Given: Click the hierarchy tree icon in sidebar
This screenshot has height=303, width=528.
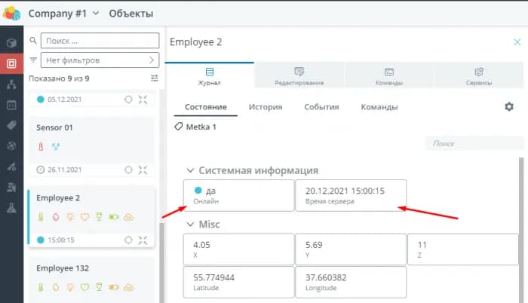Looking at the screenshot, I should pyautogui.click(x=11, y=84).
